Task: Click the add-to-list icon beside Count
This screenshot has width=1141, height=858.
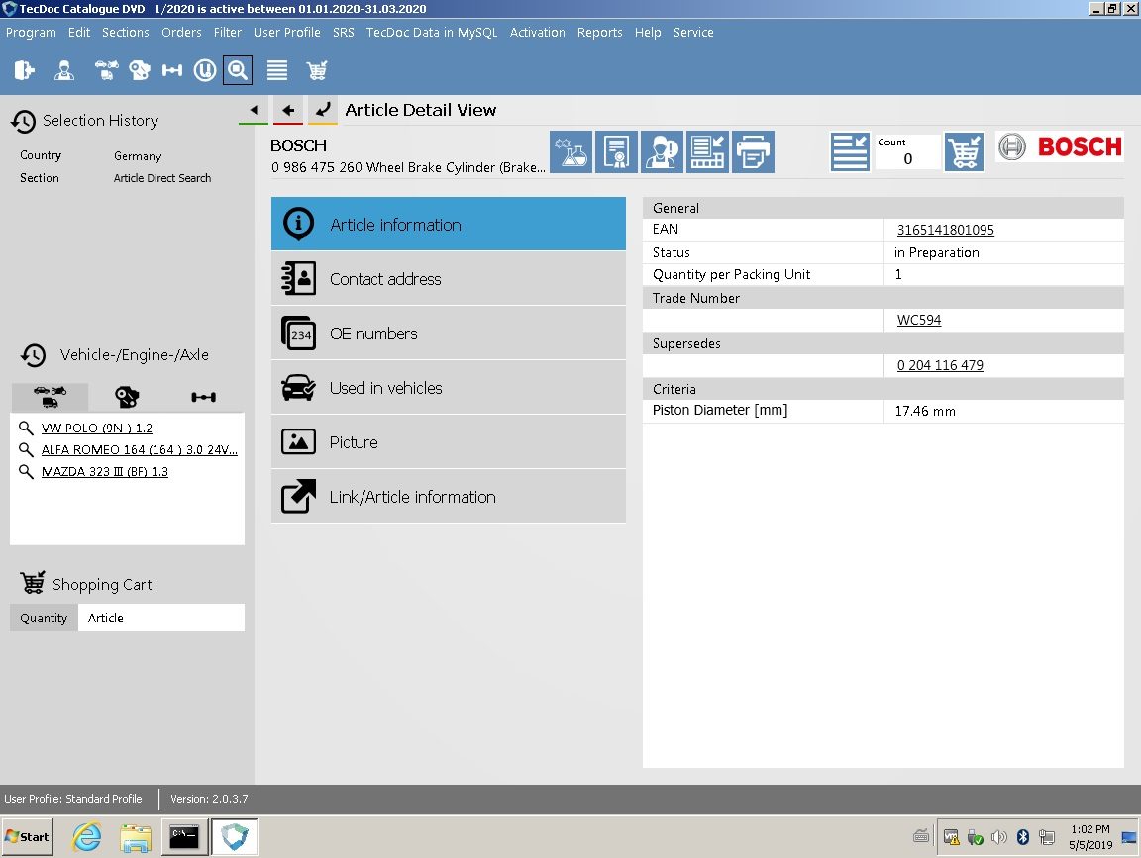Action: (x=849, y=152)
